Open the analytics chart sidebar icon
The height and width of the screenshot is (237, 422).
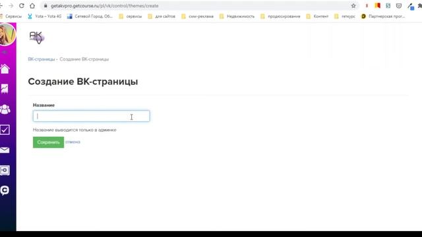tap(5, 89)
